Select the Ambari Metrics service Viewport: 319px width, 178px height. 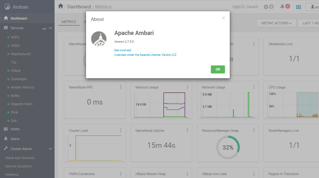point(22,87)
